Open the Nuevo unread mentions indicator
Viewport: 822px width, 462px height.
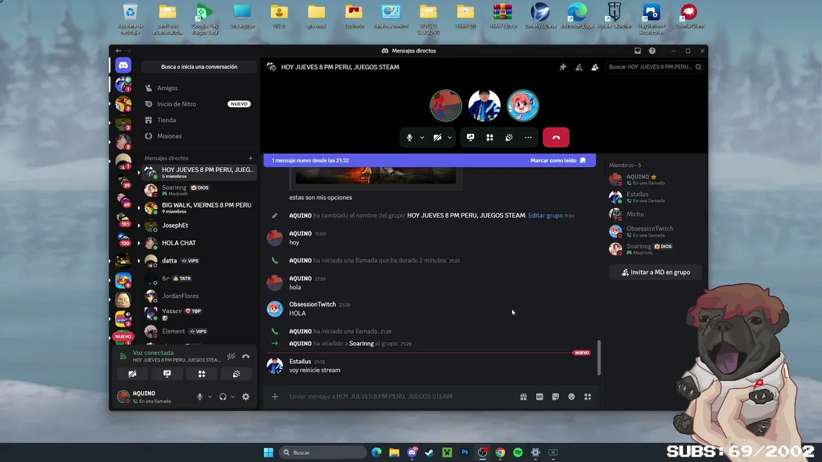coord(123,336)
